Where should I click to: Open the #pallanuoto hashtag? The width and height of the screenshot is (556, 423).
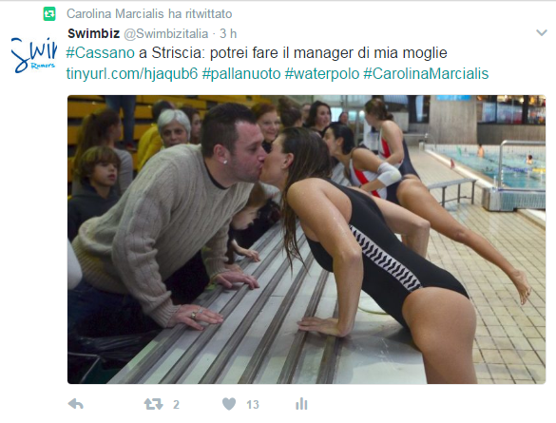pos(241,74)
